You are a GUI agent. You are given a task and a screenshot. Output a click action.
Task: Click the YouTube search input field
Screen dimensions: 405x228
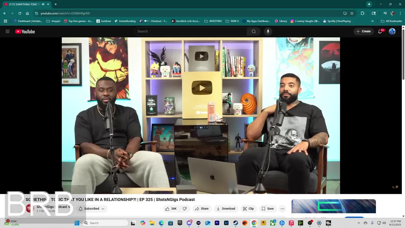190,31
